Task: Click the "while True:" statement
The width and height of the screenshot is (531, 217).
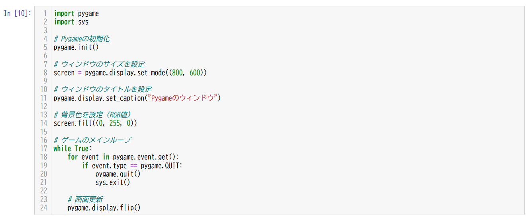Action: pyautogui.click(x=72, y=149)
